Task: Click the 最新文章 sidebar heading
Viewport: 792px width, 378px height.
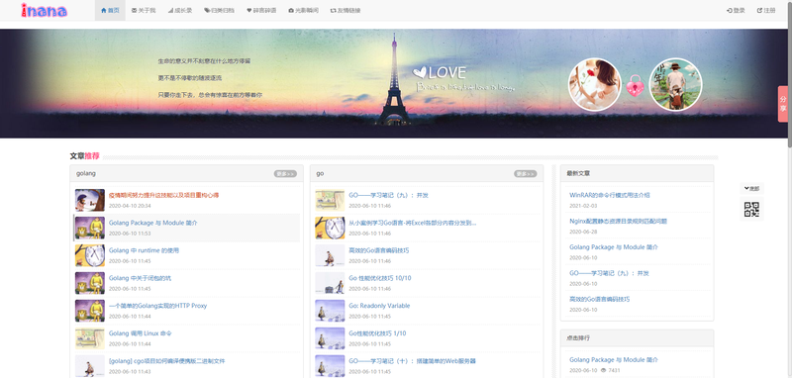Action: [x=578, y=173]
